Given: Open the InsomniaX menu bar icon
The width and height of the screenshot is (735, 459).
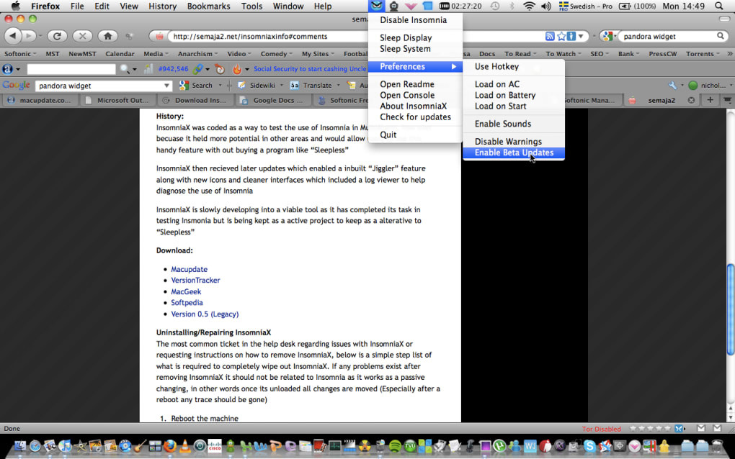Looking at the screenshot, I should click(x=376, y=6).
